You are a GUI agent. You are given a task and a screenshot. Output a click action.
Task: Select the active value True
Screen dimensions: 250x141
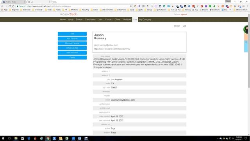coord(113,128)
